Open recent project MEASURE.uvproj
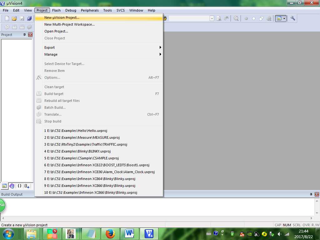The width and height of the screenshot is (320, 240). [99, 137]
